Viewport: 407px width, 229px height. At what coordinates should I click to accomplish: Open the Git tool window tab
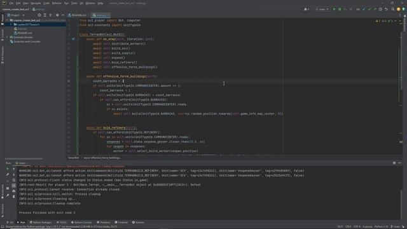[x=10, y=223]
